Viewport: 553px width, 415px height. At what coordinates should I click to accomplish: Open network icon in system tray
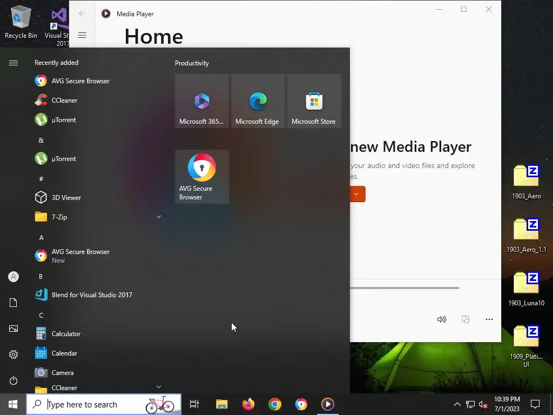[470, 404]
